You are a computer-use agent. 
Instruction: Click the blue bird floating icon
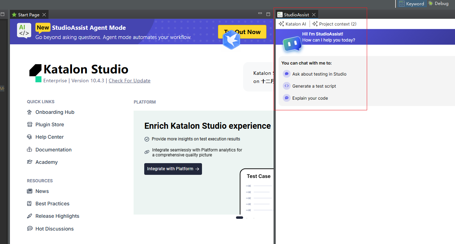point(231,39)
